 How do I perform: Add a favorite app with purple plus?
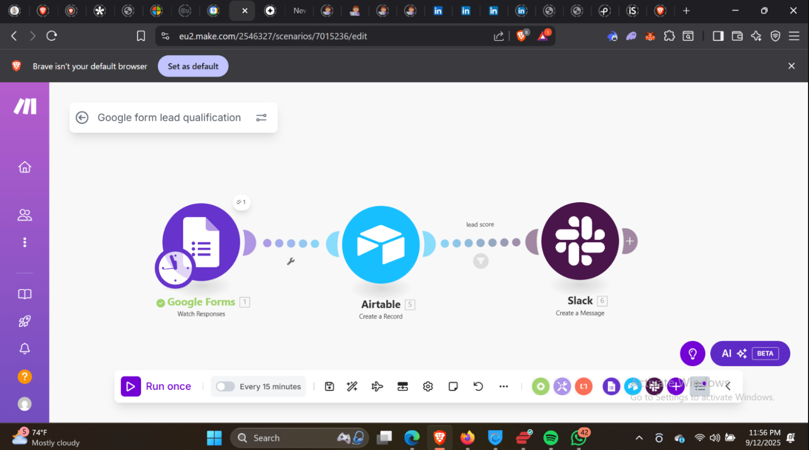(x=676, y=387)
